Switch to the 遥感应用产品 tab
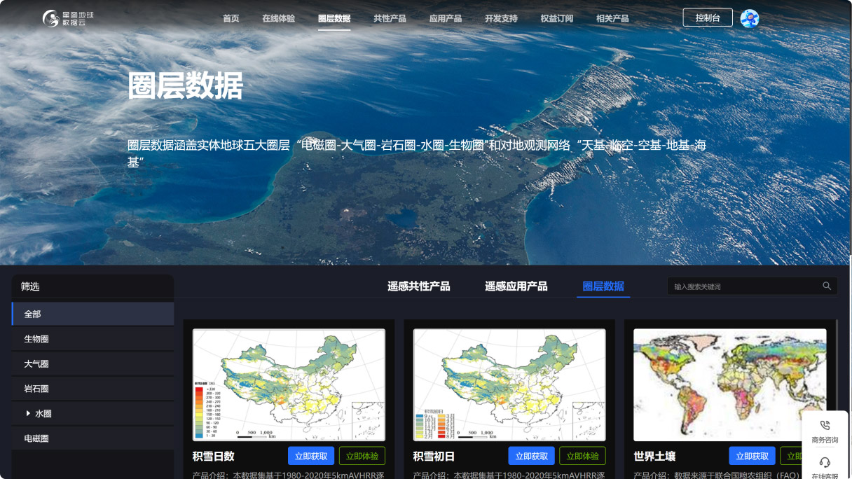The height and width of the screenshot is (479, 852). (516, 286)
